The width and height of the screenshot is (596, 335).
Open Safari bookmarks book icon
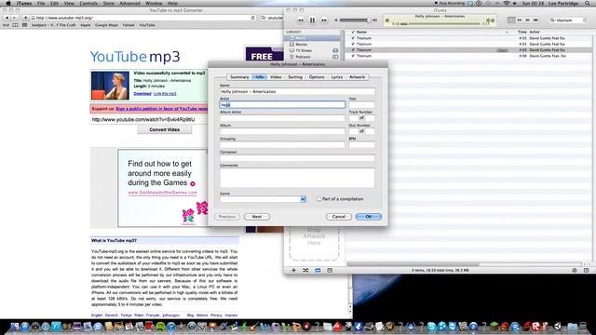15,25
